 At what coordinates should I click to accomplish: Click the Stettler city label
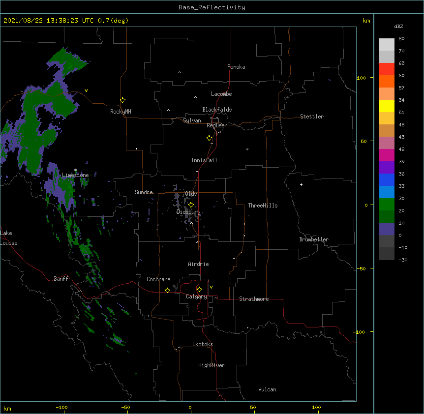coord(312,117)
